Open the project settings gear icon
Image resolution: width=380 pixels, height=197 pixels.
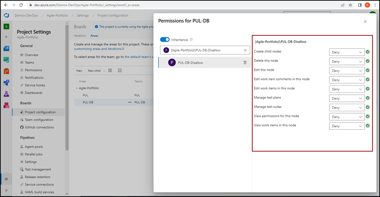click(x=6, y=179)
